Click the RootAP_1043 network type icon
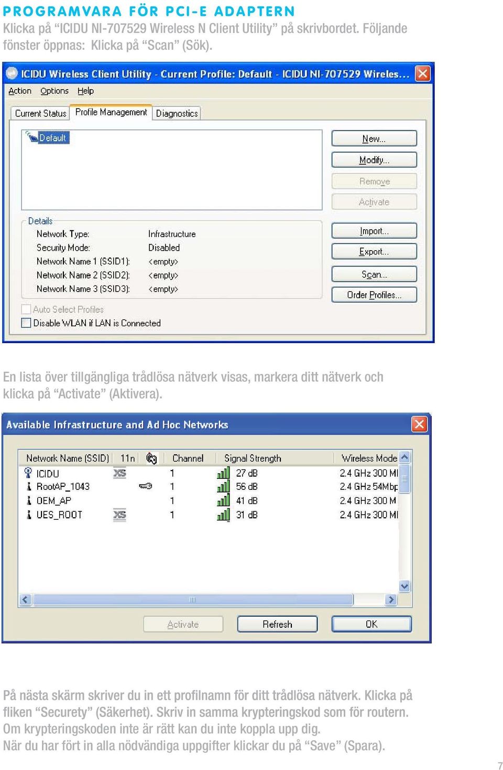Image resolution: width=503 pixels, height=770 pixels. 29,487
